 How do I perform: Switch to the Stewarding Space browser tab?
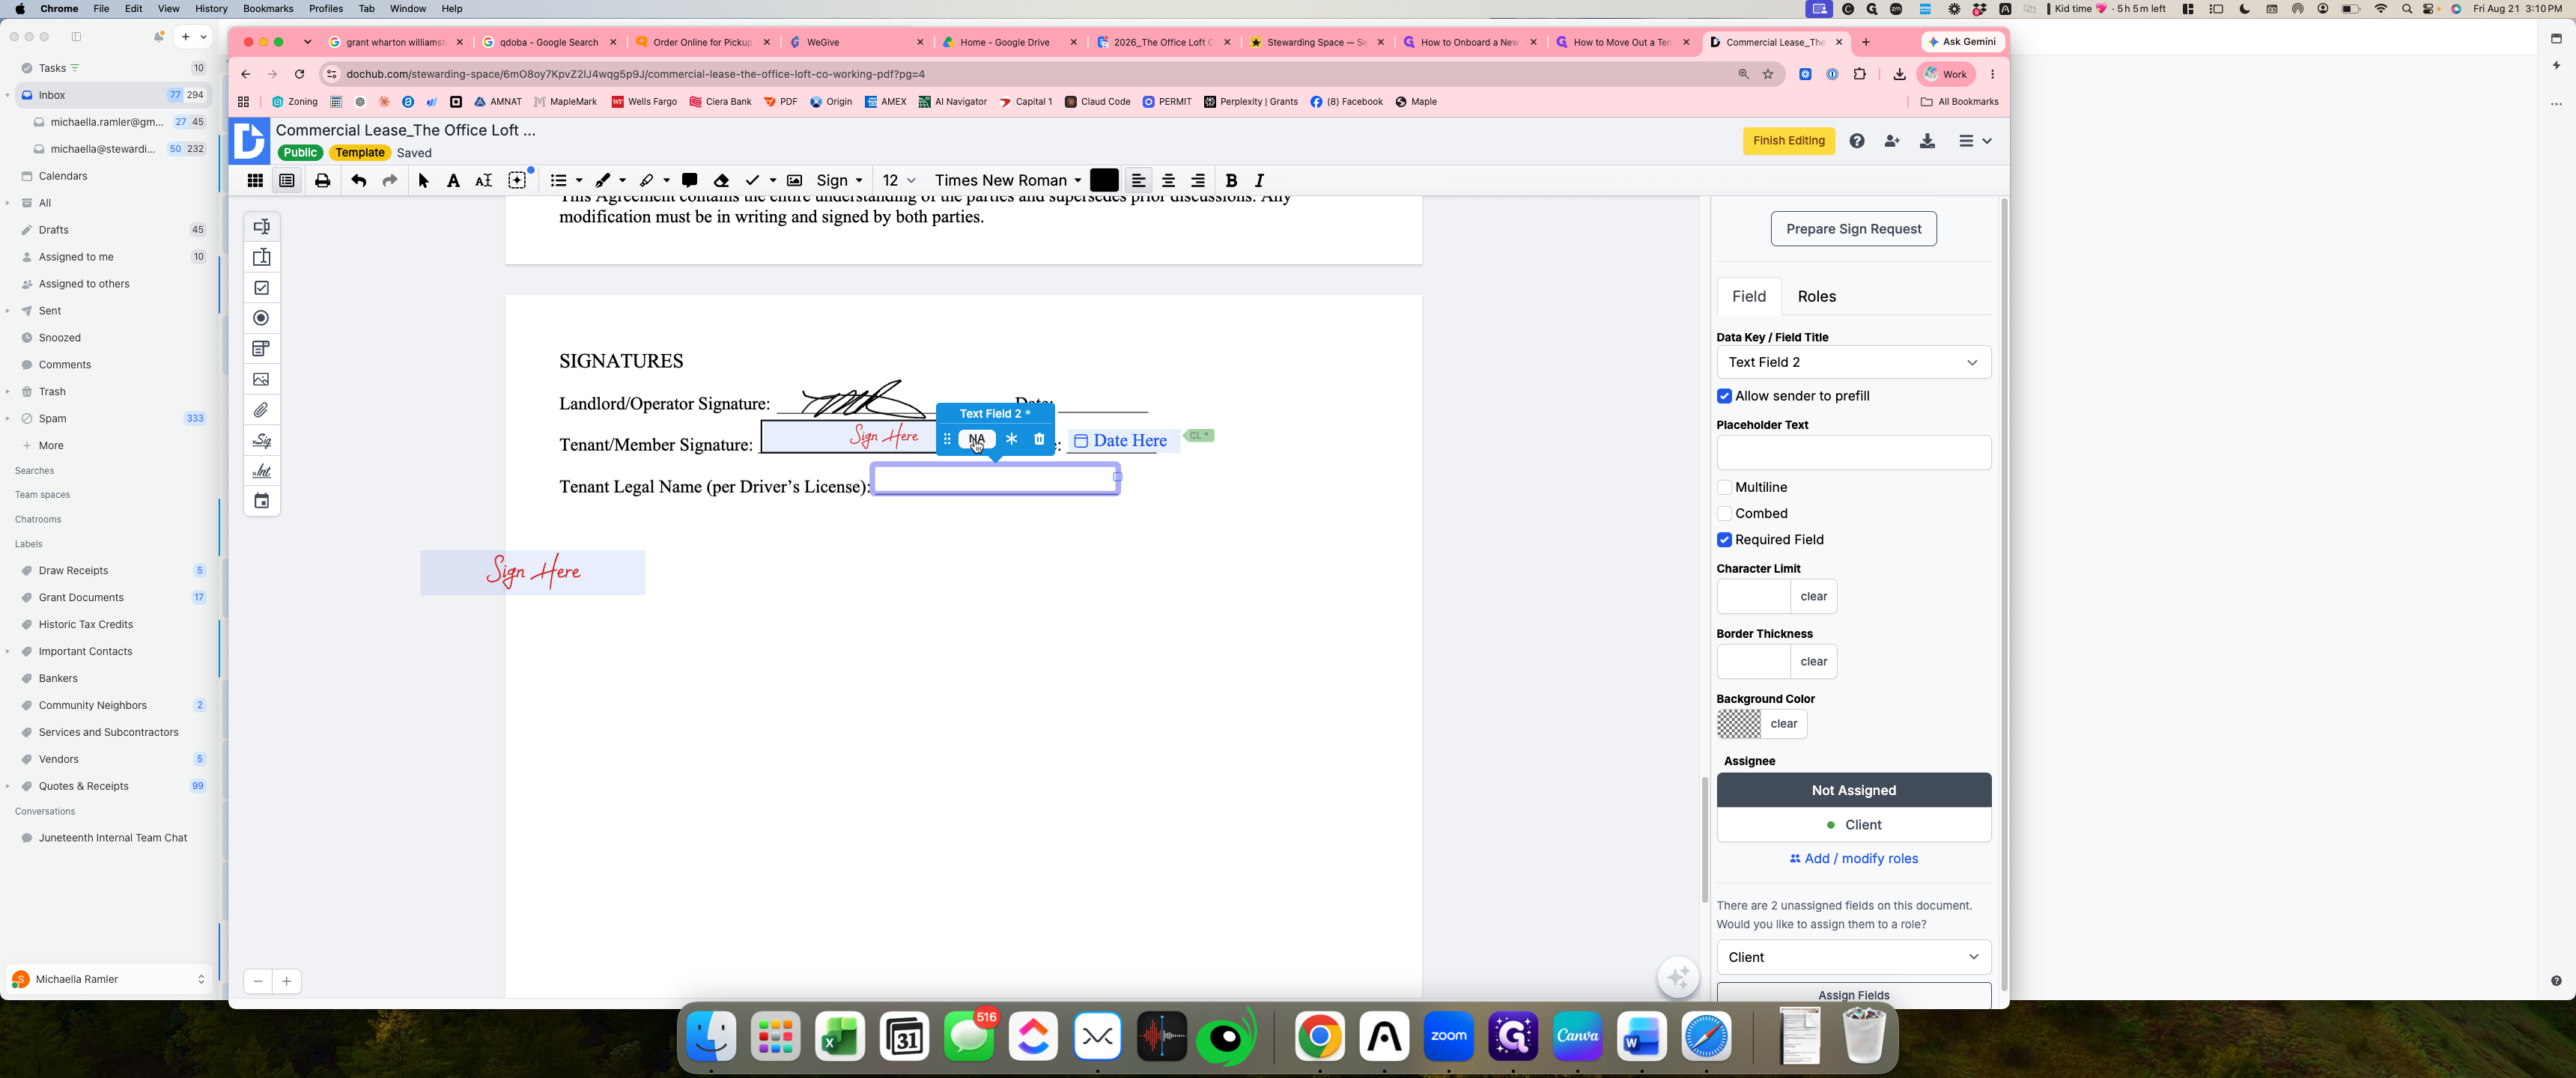point(1315,42)
